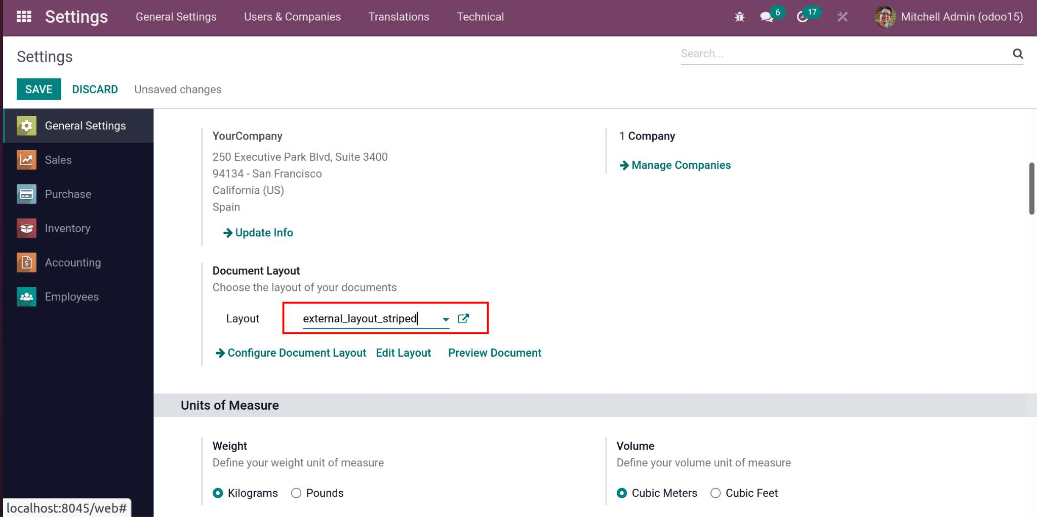This screenshot has width=1037, height=517.
Task: Click the settings Search input field
Action: [843, 54]
